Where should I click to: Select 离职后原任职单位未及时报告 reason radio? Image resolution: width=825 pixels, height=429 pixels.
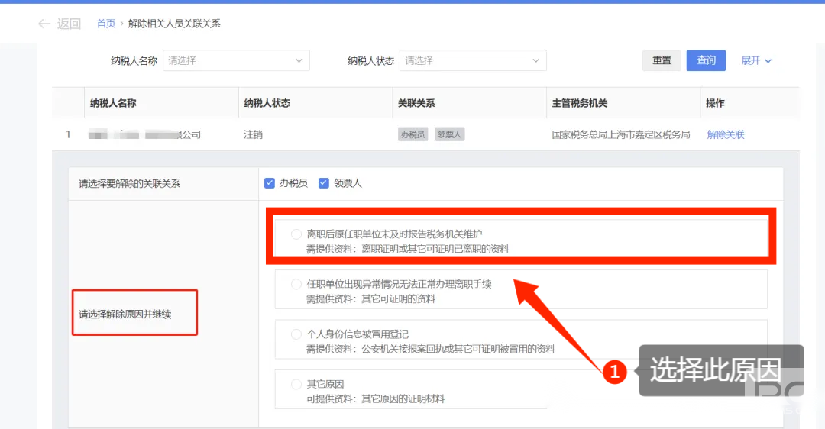click(x=296, y=234)
